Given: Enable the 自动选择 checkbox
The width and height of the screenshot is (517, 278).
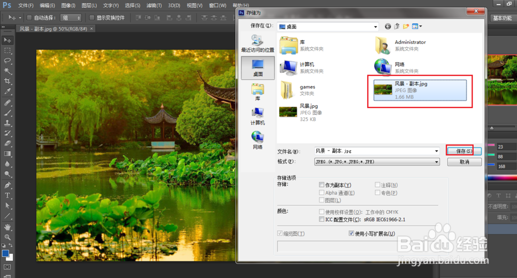Looking at the screenshot, I should coord(29,18).
